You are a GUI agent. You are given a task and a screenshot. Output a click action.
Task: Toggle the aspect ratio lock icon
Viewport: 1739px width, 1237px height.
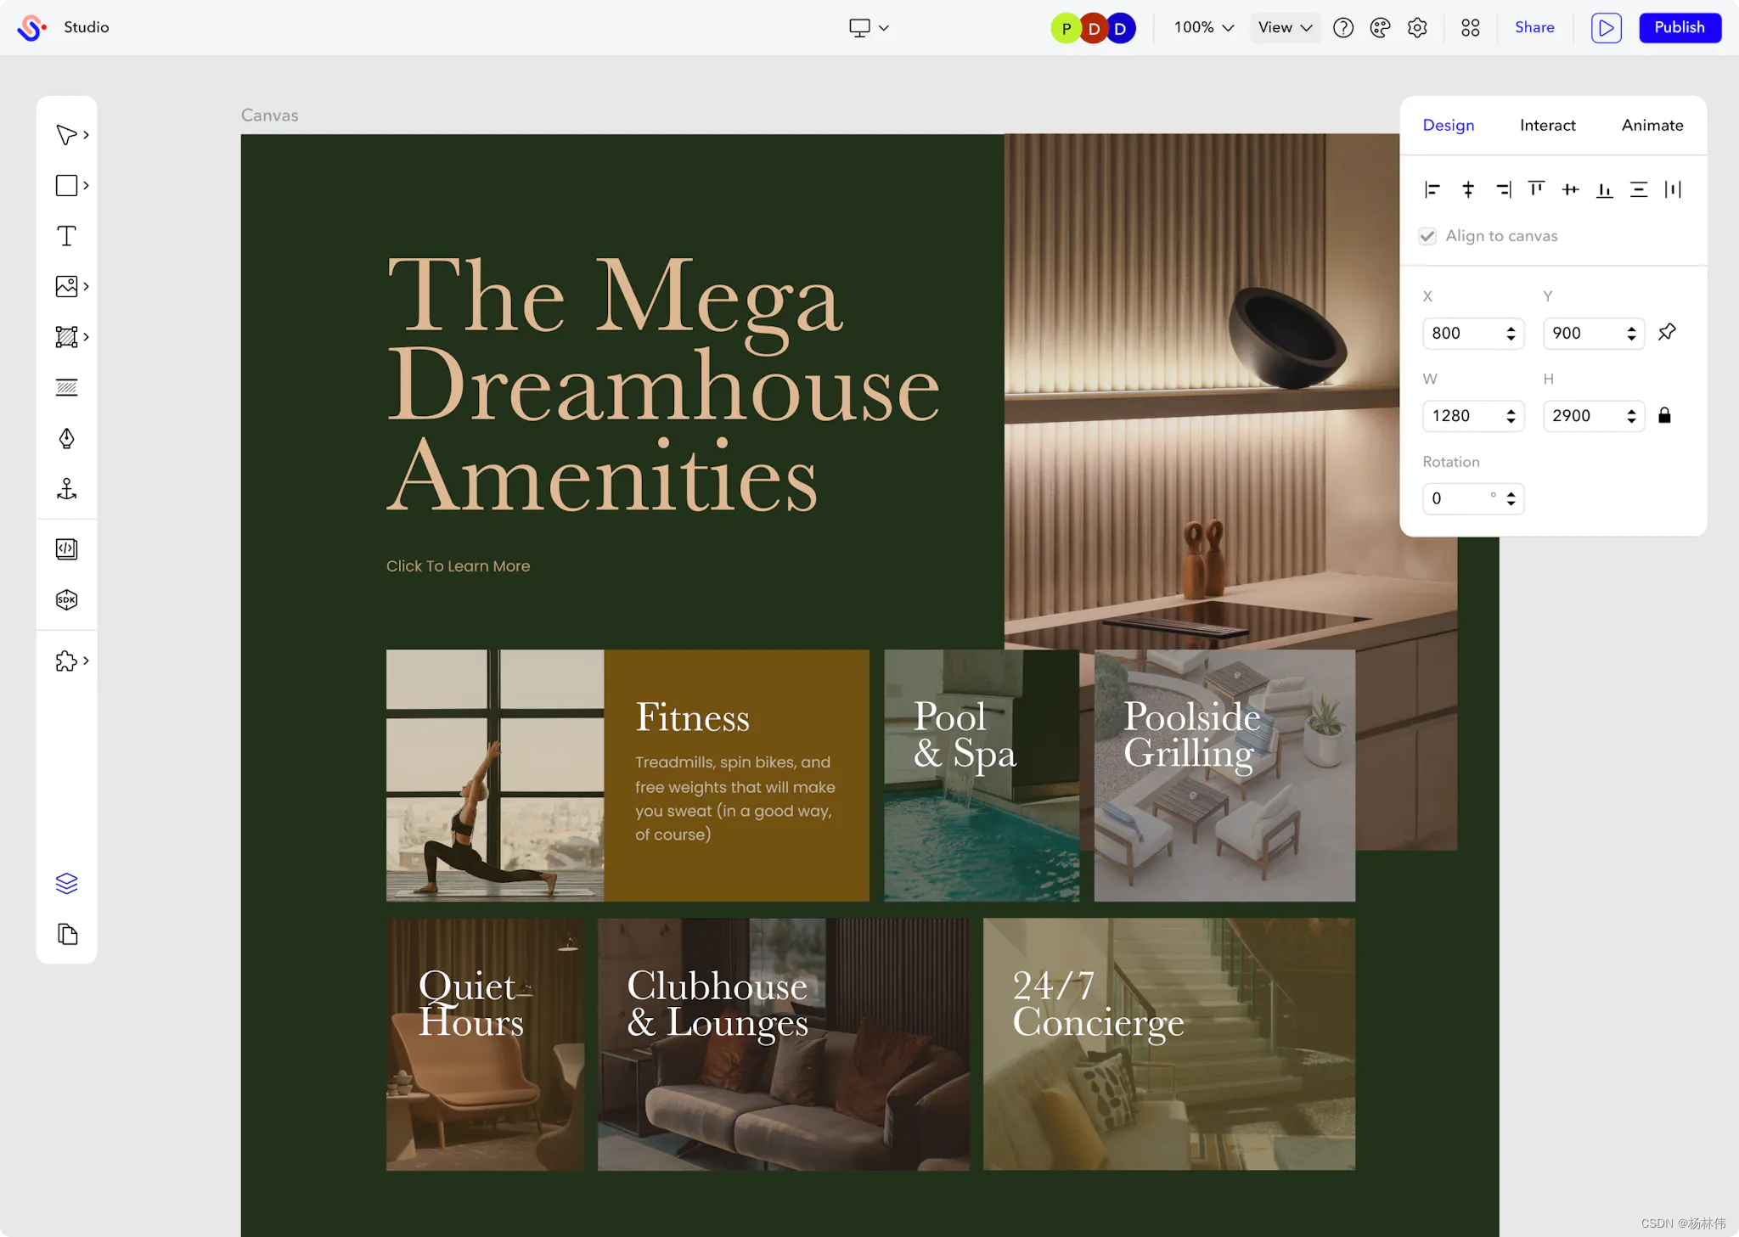point(1664,415)
